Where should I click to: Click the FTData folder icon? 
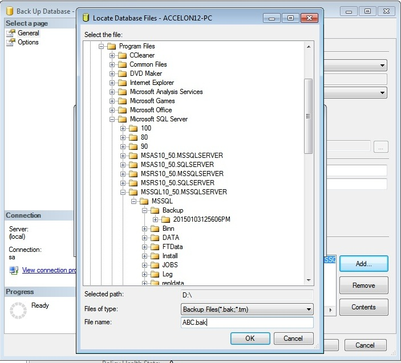pyautogui.click(x=155, y=247)
